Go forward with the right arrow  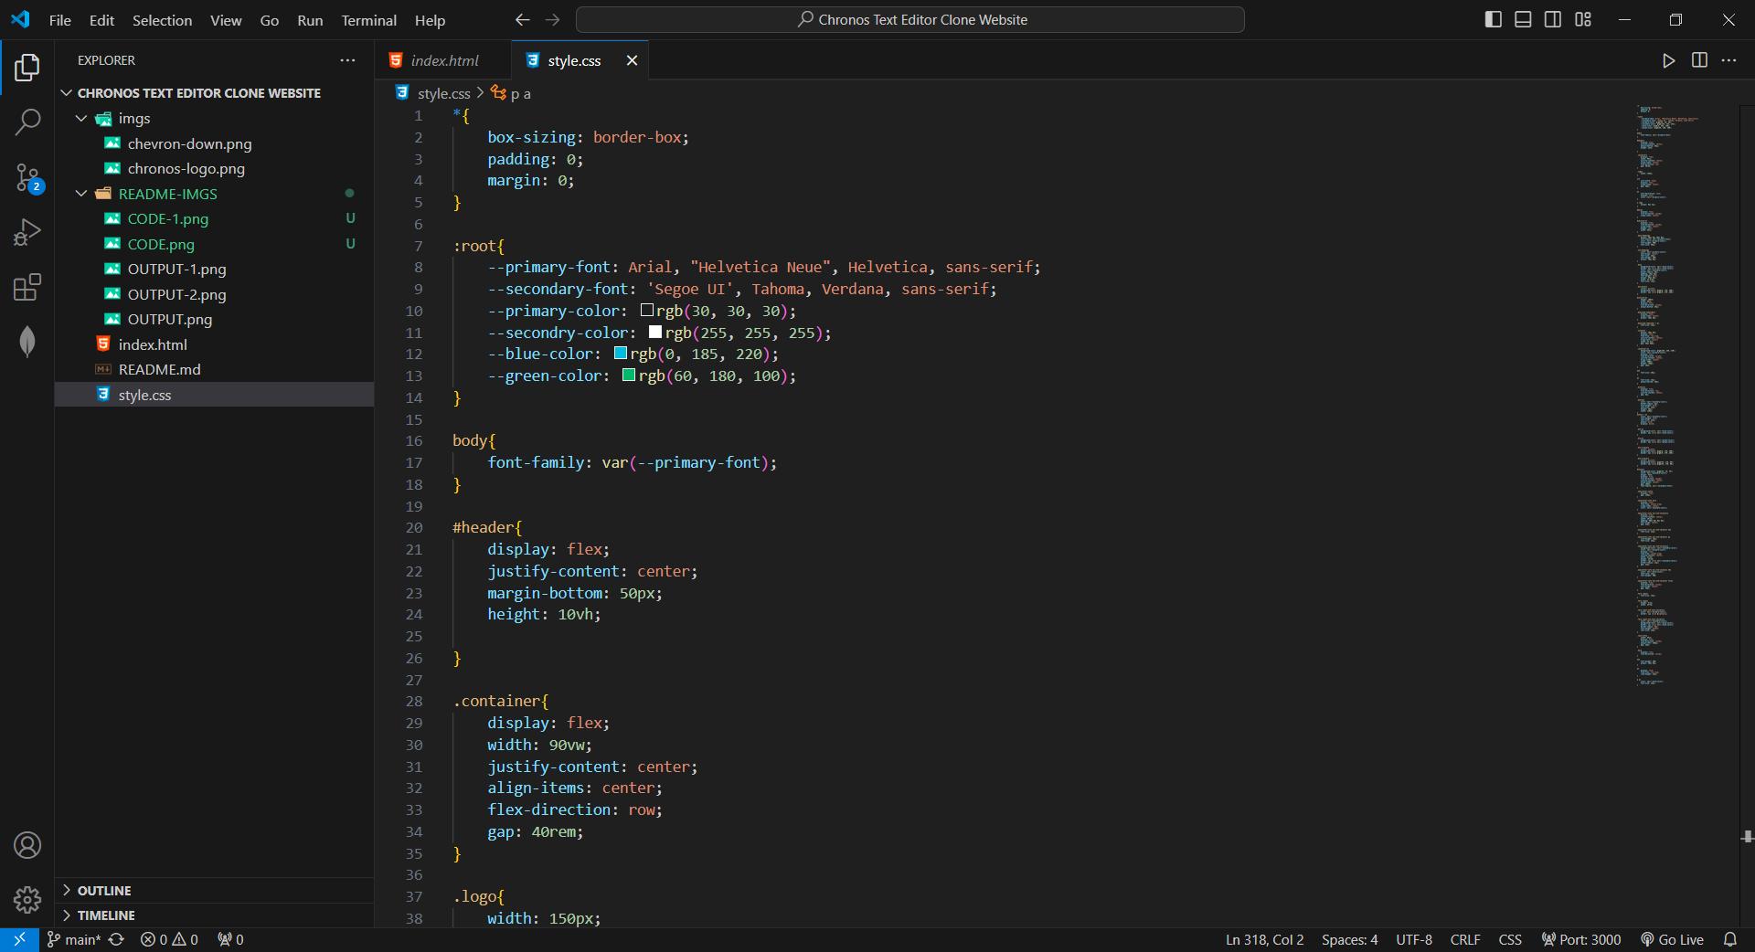[x=552, y=19]
